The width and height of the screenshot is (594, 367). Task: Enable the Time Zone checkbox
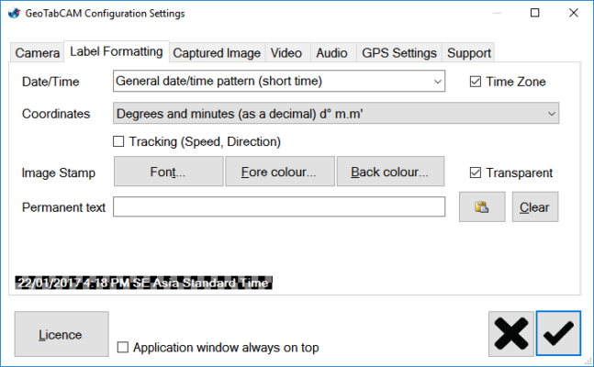click(x=475, y=82)
